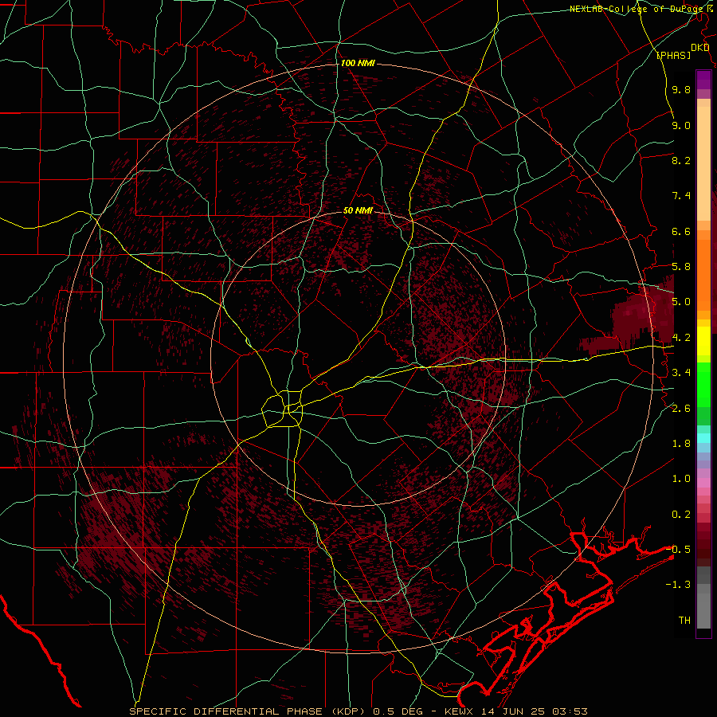The image size is (717, 717).
Task: Click the 6.6 scale value
Action: pyautogui.click(x=681, y=231)
